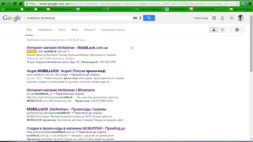Open the on-screen keyboard icon in search box
The height and width of the screenshot is (142, 253).
(135, 18)
